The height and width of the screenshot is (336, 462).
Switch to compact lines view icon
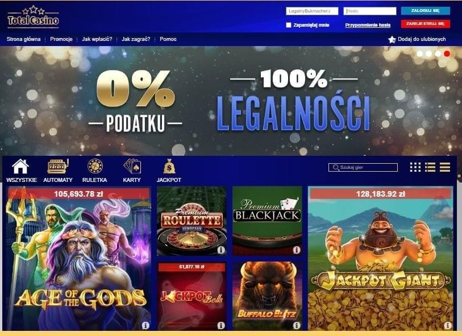[444, 167]
